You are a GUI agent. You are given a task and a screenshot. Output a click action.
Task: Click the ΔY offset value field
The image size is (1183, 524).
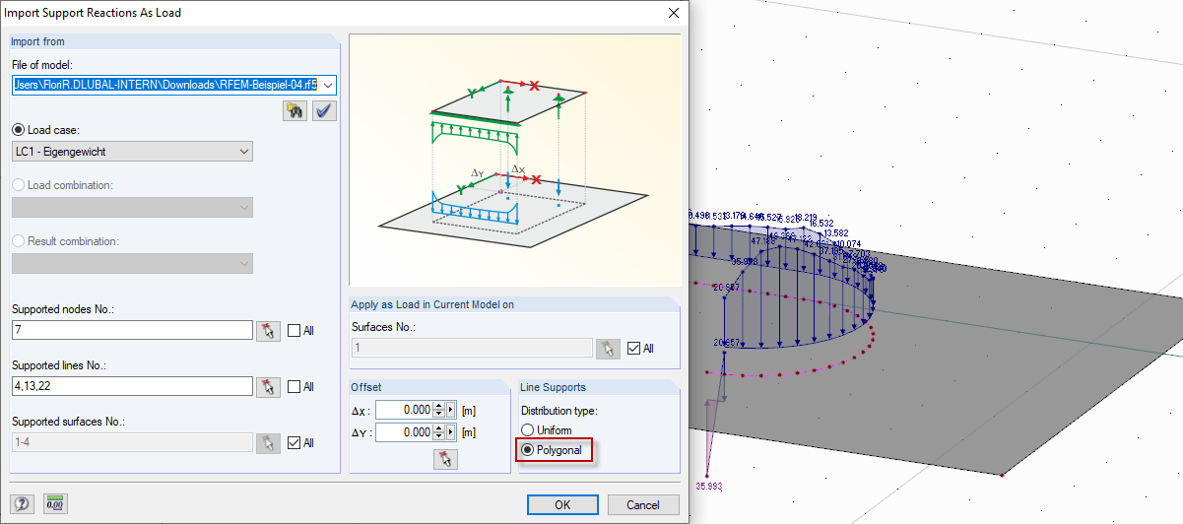405,431
